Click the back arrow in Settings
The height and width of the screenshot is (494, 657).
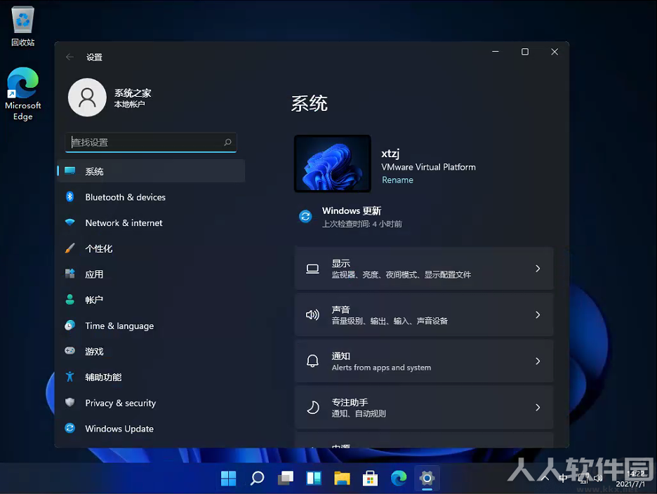[x=69, y=57]
